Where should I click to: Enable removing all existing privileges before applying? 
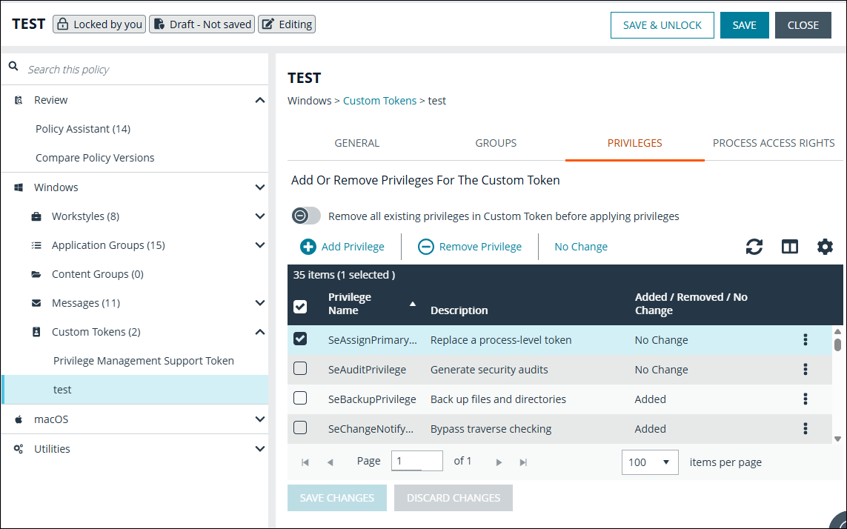point(305,215)
